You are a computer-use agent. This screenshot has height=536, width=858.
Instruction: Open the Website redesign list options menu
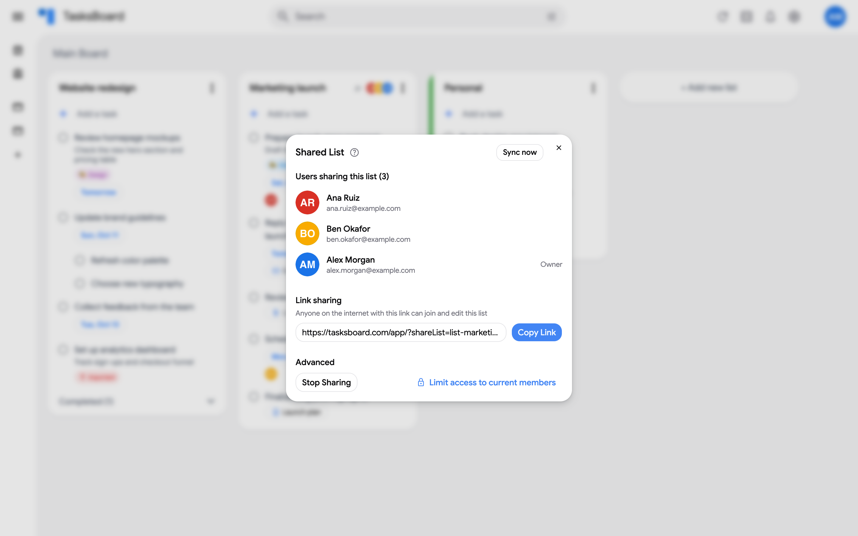coord(212,88)
